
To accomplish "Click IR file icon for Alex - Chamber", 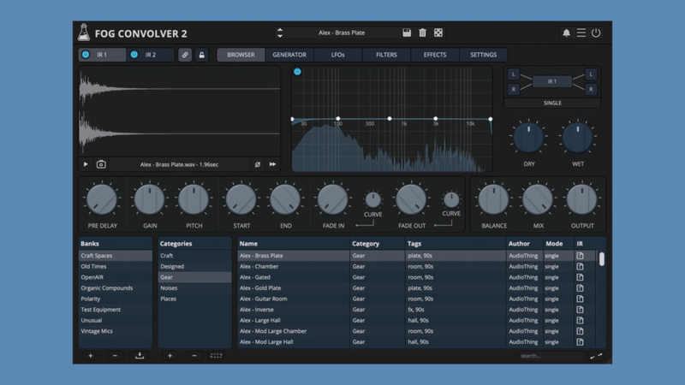I will [x=580, y=266].
